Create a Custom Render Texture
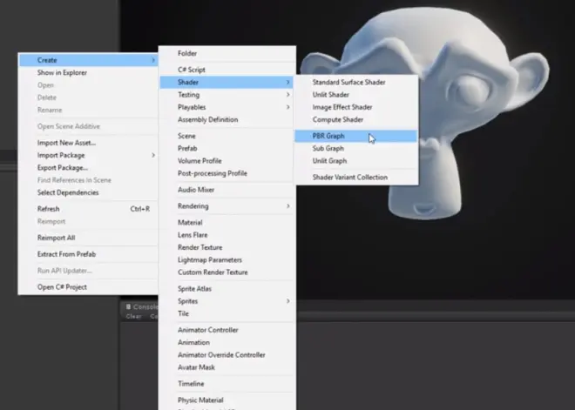 tap(227, 272)
